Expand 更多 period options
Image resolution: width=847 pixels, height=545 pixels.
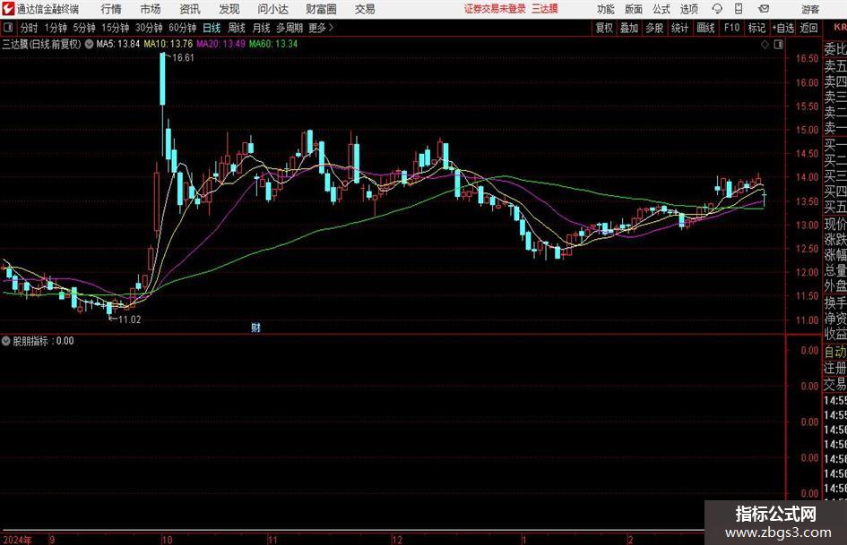321,28
